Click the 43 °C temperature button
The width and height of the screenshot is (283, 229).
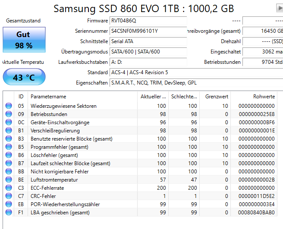(x=24, y=77)
